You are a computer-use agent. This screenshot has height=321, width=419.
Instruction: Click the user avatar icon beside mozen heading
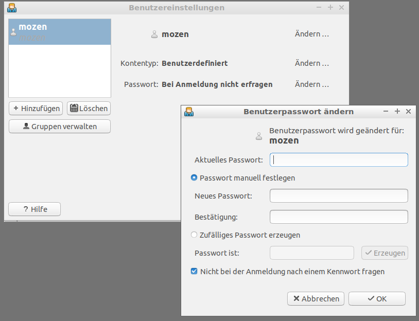[x=154, y=34]
